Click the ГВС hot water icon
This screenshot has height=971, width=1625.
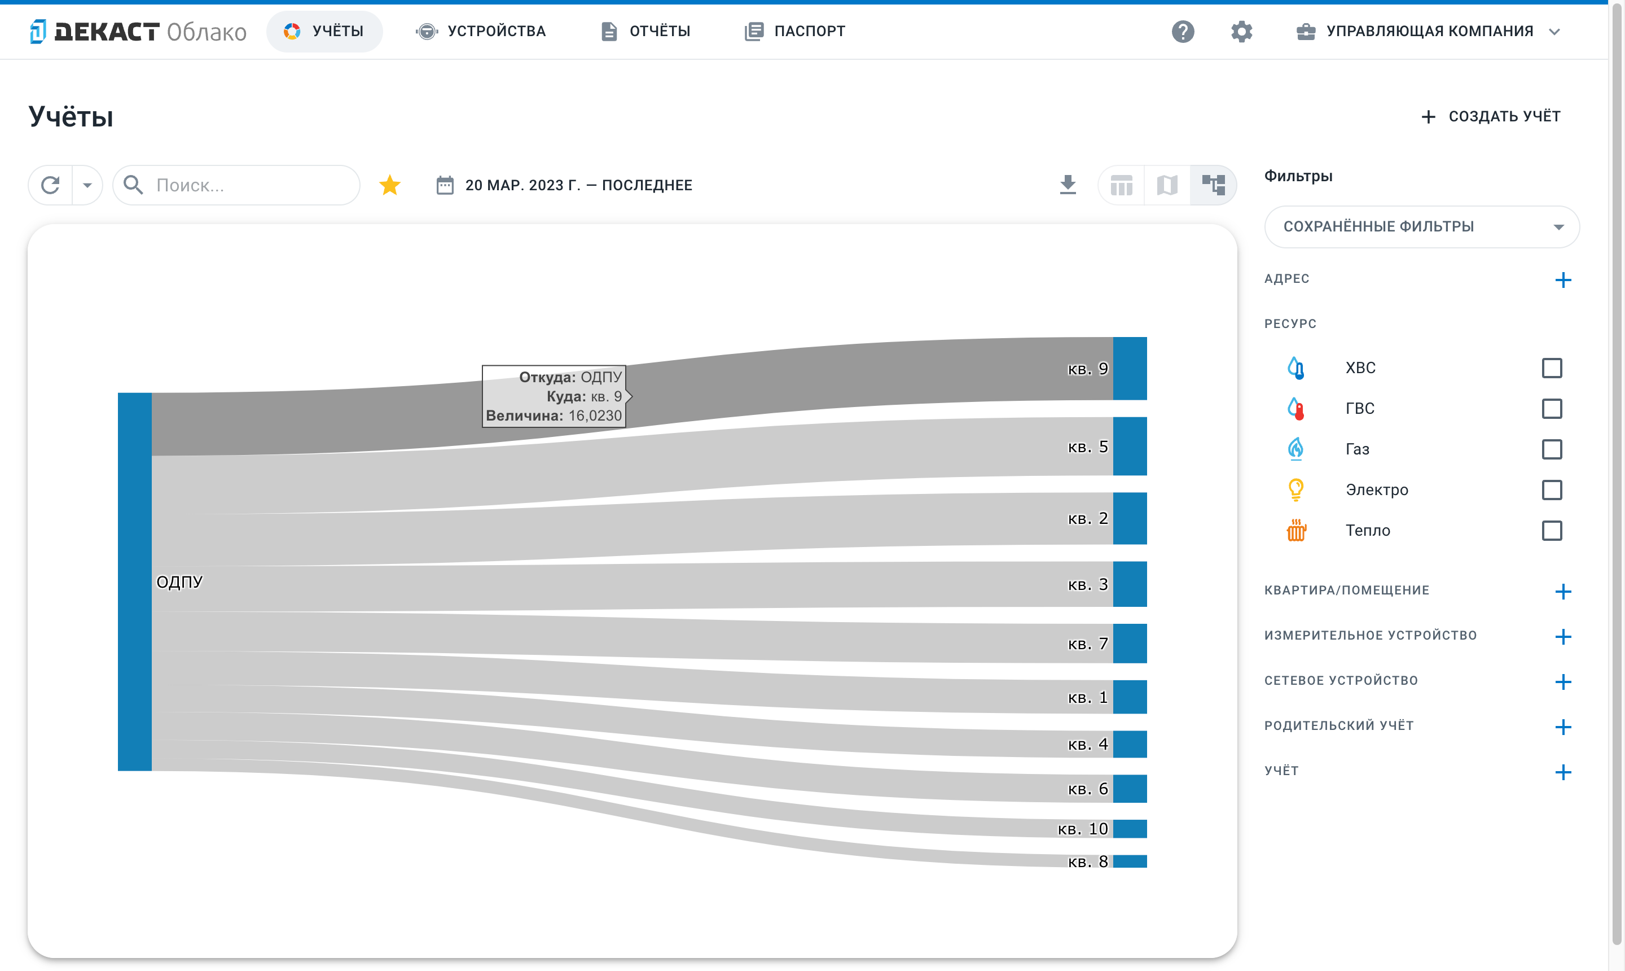[1295, 408]
